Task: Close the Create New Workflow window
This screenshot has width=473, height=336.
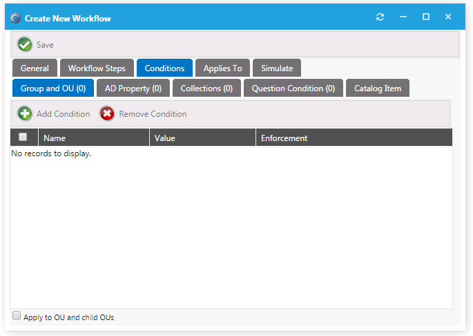Action: click(448, 17)
